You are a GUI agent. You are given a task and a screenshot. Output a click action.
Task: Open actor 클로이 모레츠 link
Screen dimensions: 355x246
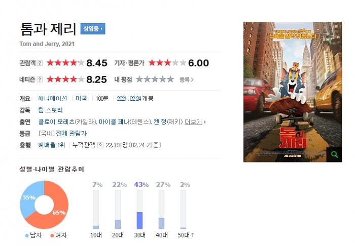coord(56,122)
